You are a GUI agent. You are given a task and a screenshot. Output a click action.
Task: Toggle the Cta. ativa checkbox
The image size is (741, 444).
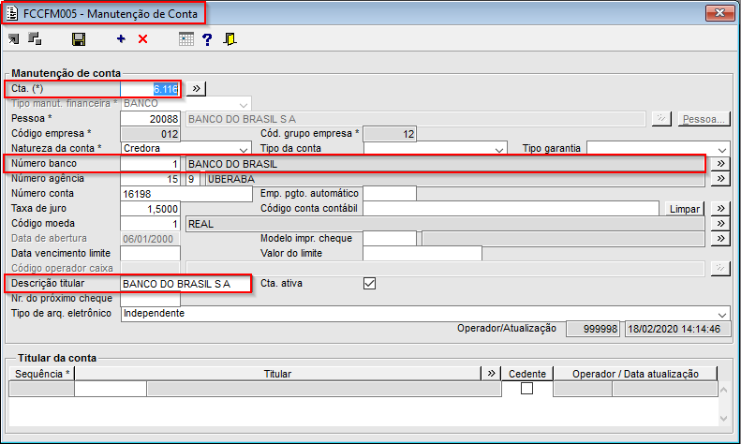tap(369, 284)
